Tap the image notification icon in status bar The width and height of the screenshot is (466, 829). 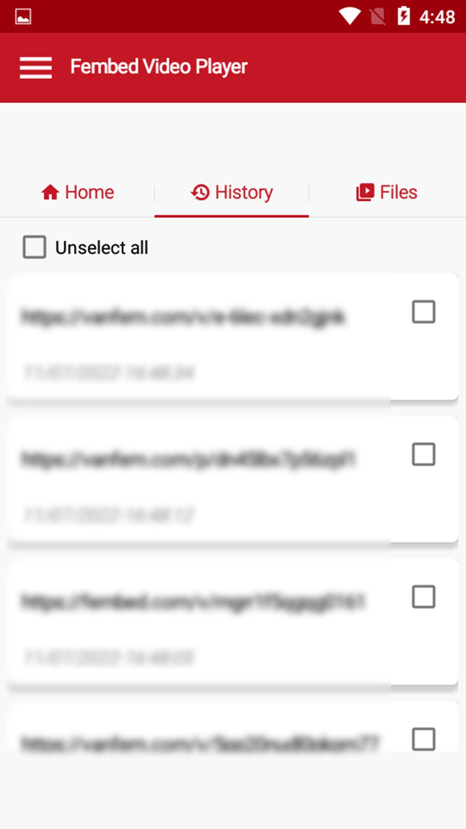[x=23, y=17]
